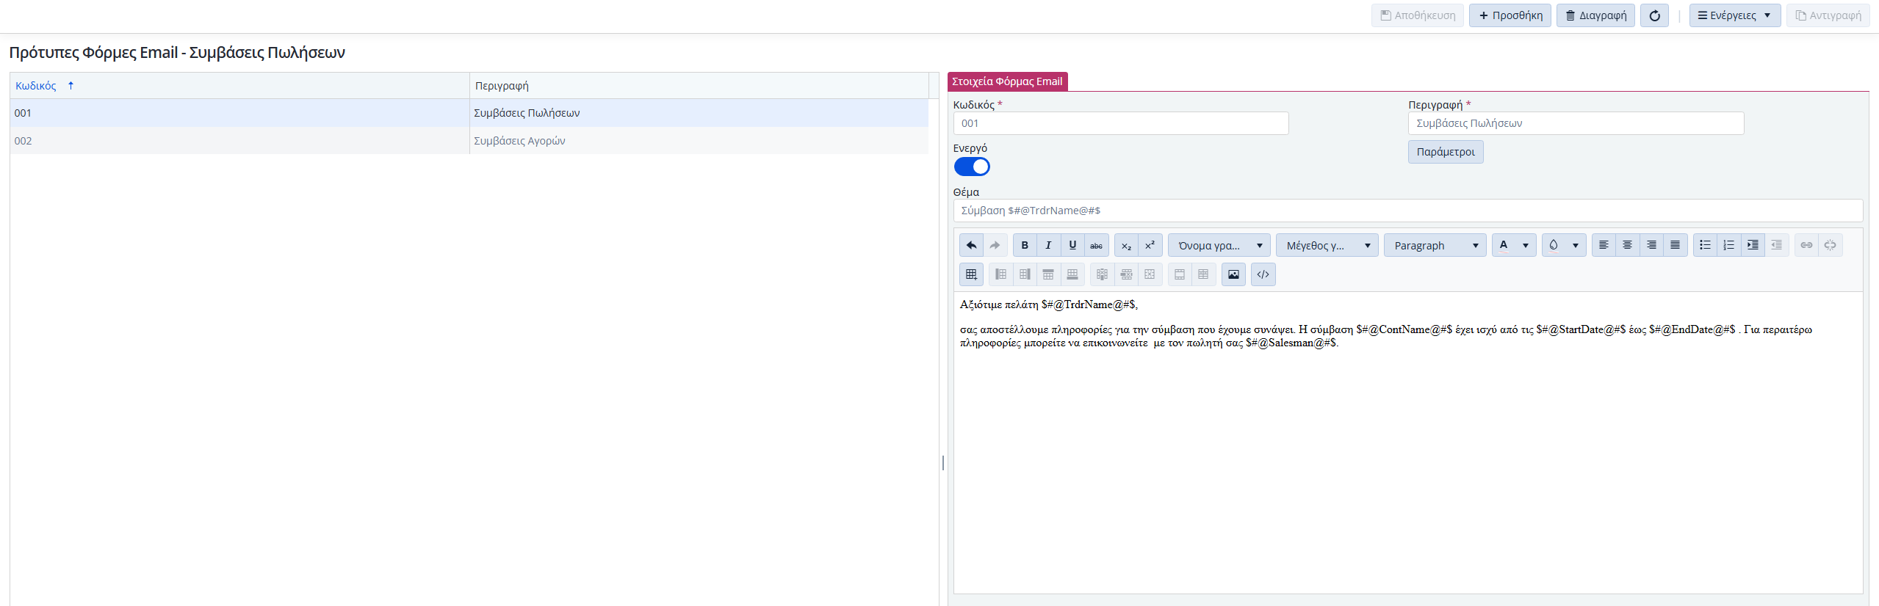Open the Ενέργειες actions menu

[1734, 15]
